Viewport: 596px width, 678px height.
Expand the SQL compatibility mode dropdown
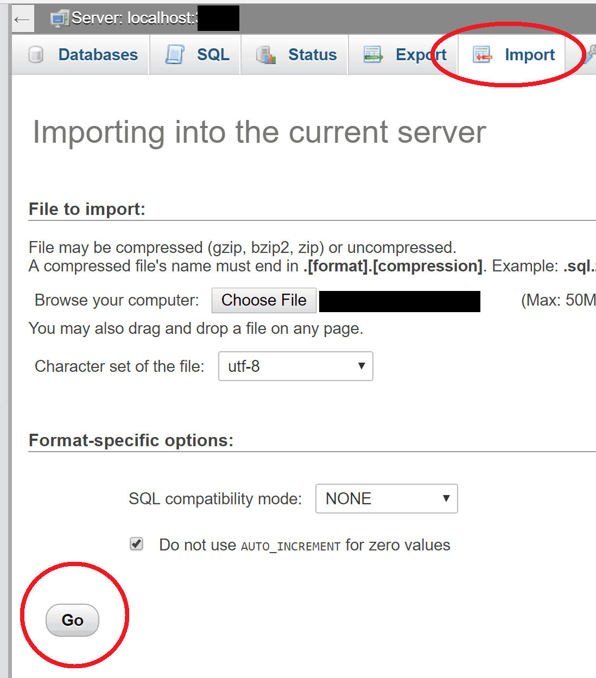pos(386,499)
